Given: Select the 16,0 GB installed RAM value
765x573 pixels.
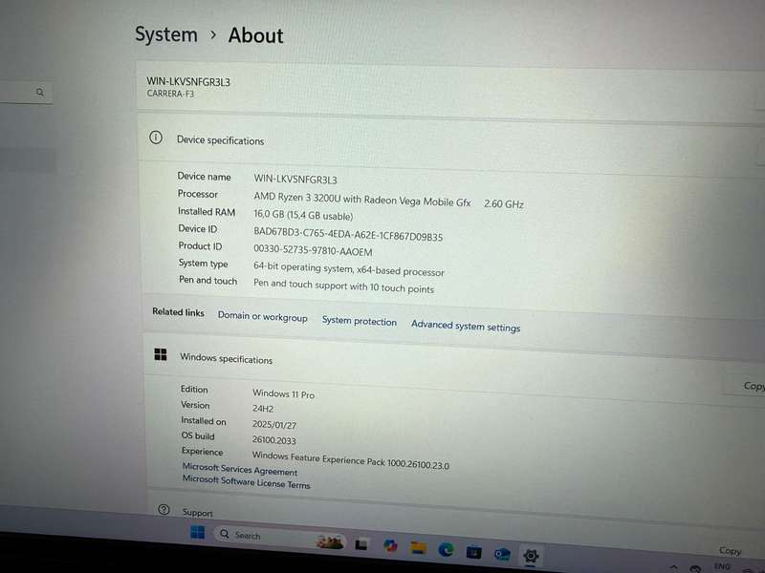Looking at the screenshot, I should [303, 215].
